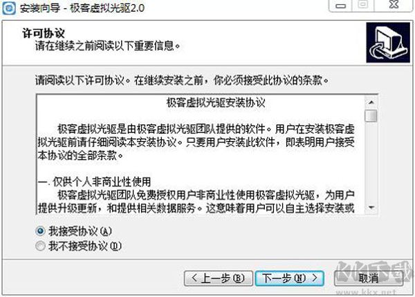The image size is (415, 297).
Task: Click the www.kkx.net watermark text
Action: [367, 292]
